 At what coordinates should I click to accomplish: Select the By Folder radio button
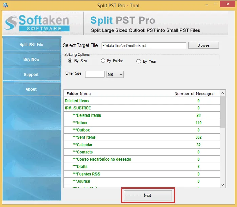pyautogui.click(x=103, y=61)
